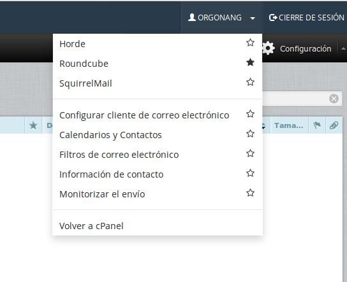Clear the search box with the X button
347x282 pixels.
tap(334, 99)
